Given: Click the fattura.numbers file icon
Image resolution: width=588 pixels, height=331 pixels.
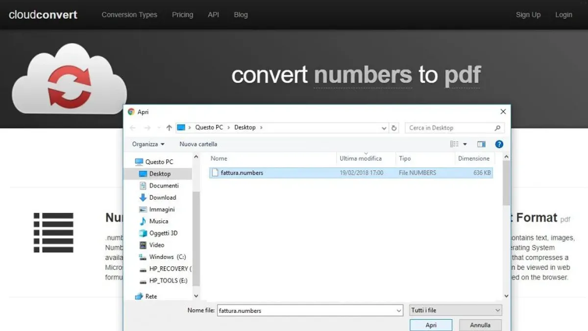Looking at the screenshot, I should click(x=215, y=173).
